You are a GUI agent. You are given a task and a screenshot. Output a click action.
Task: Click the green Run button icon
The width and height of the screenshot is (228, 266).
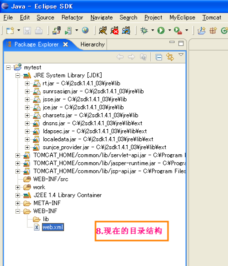[161, 30]
